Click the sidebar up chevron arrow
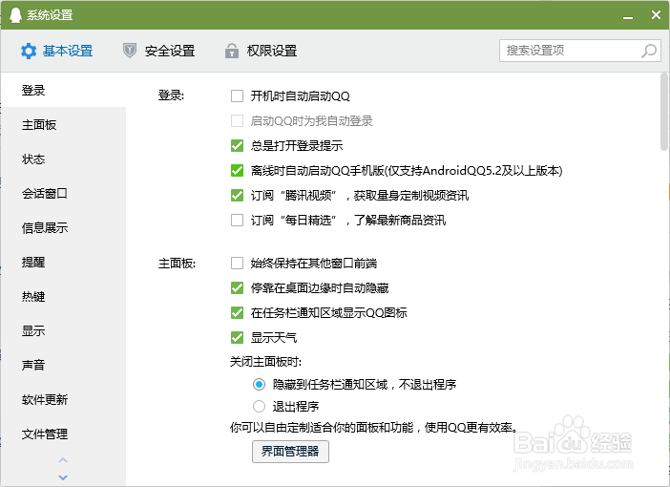 pos(63,460)
